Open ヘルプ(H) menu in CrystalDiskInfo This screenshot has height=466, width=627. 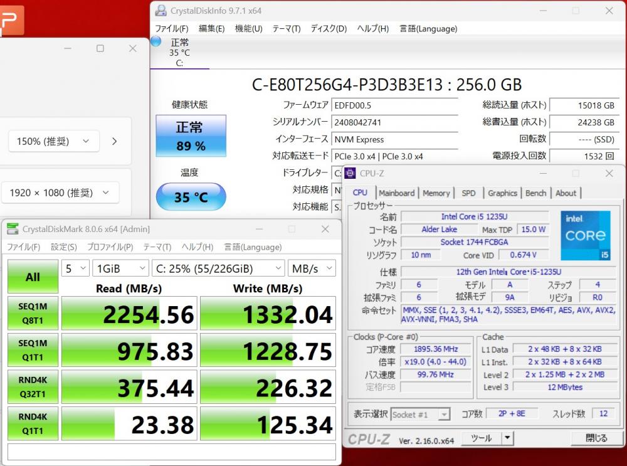372,29
